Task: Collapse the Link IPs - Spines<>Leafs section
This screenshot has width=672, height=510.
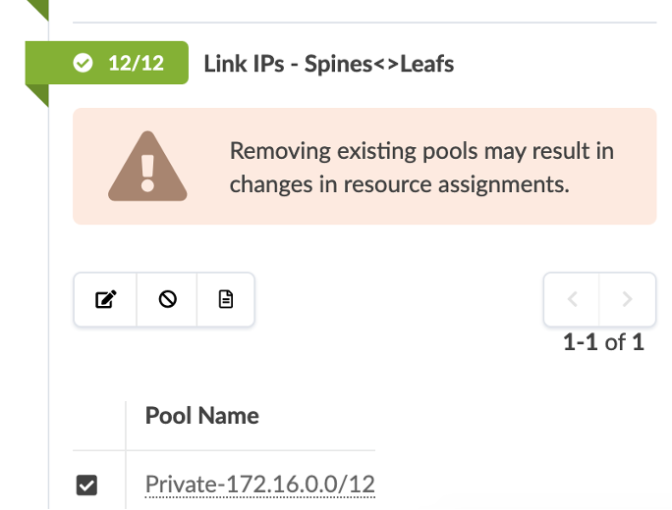Action: coord(328,64)
